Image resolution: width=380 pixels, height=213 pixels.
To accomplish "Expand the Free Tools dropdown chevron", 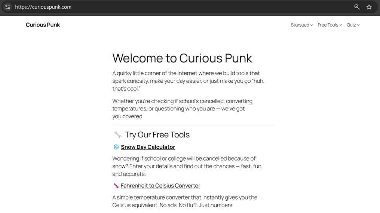I will (x=341, y=25).
